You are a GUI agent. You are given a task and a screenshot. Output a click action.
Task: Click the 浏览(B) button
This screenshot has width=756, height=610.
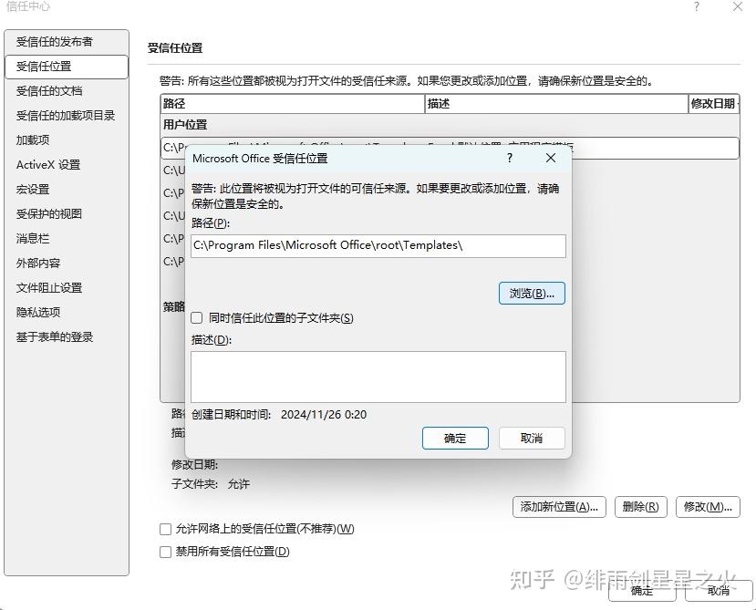click(532, 293)
